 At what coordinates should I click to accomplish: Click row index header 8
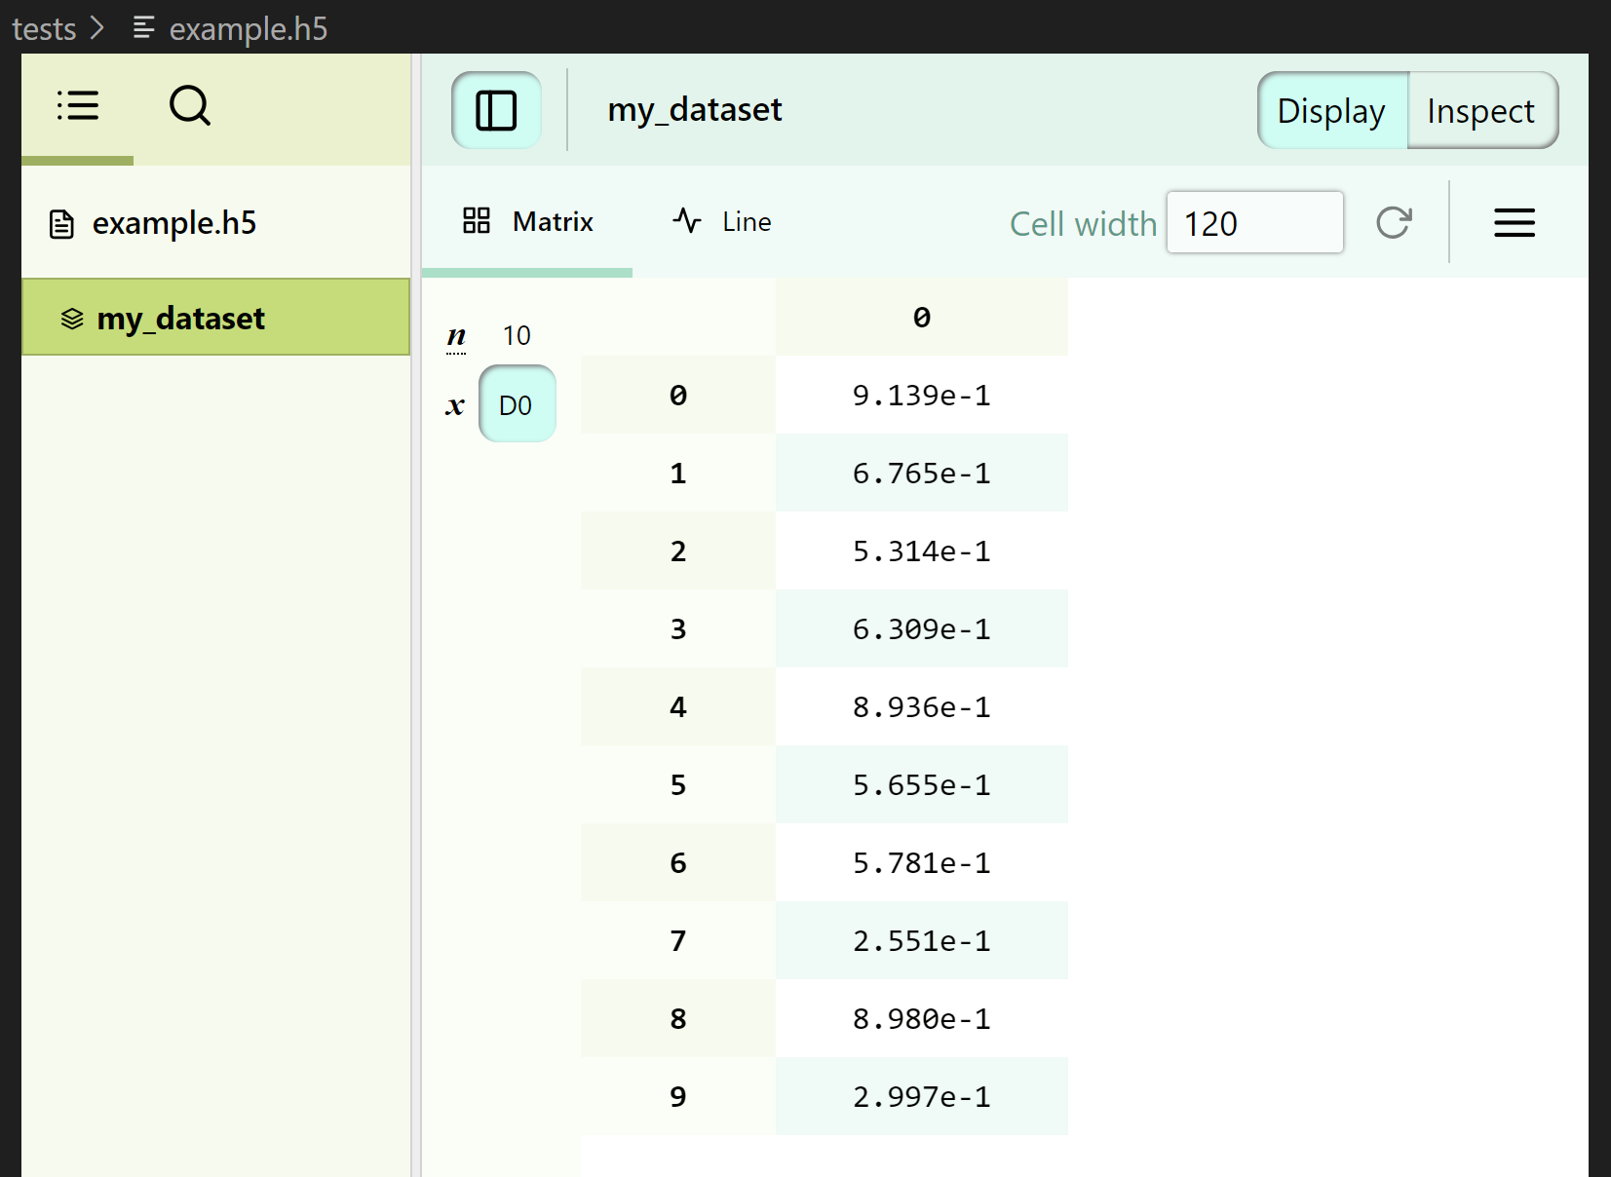678,1018
